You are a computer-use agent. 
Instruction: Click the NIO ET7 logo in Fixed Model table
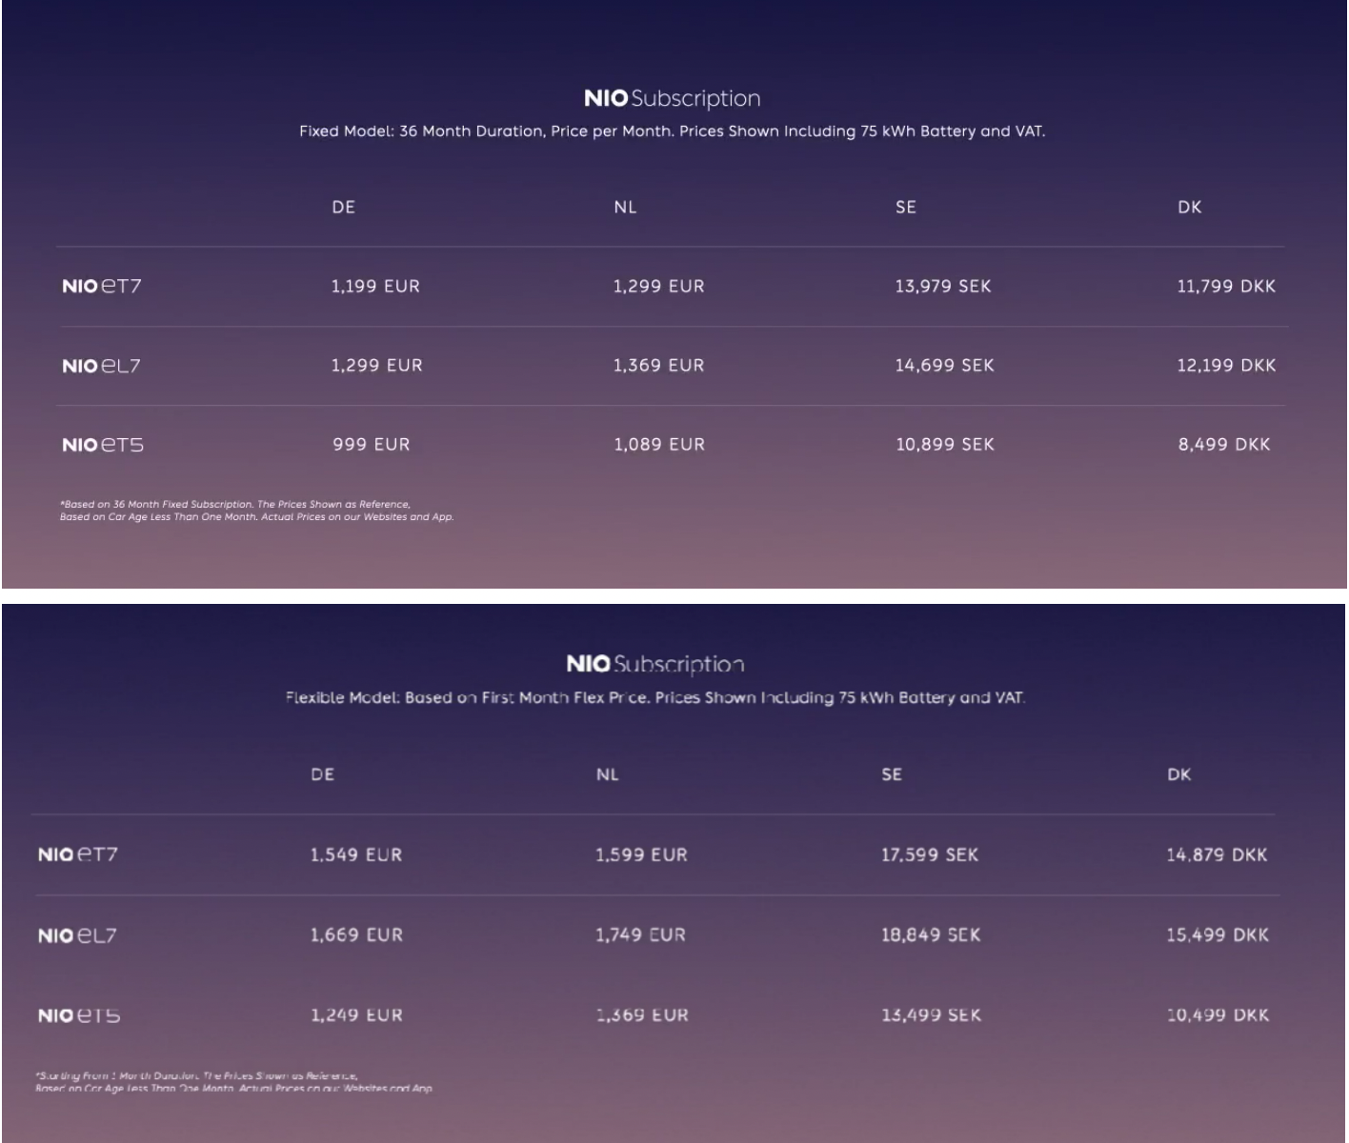pyautogui.click(x=101, y=286)
